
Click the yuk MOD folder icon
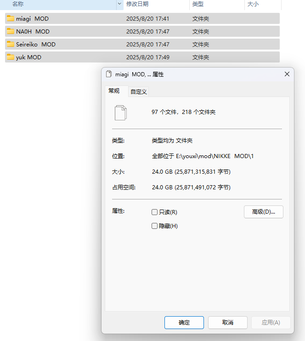11,57
